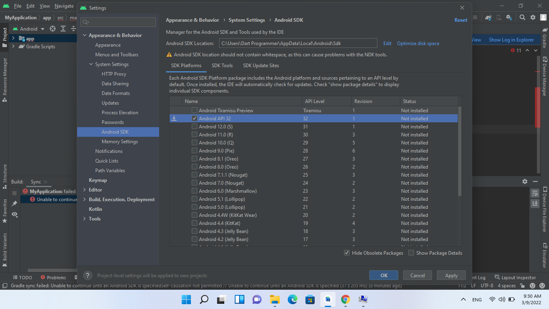Collapse the System Settings subtree

click(91, 64)
